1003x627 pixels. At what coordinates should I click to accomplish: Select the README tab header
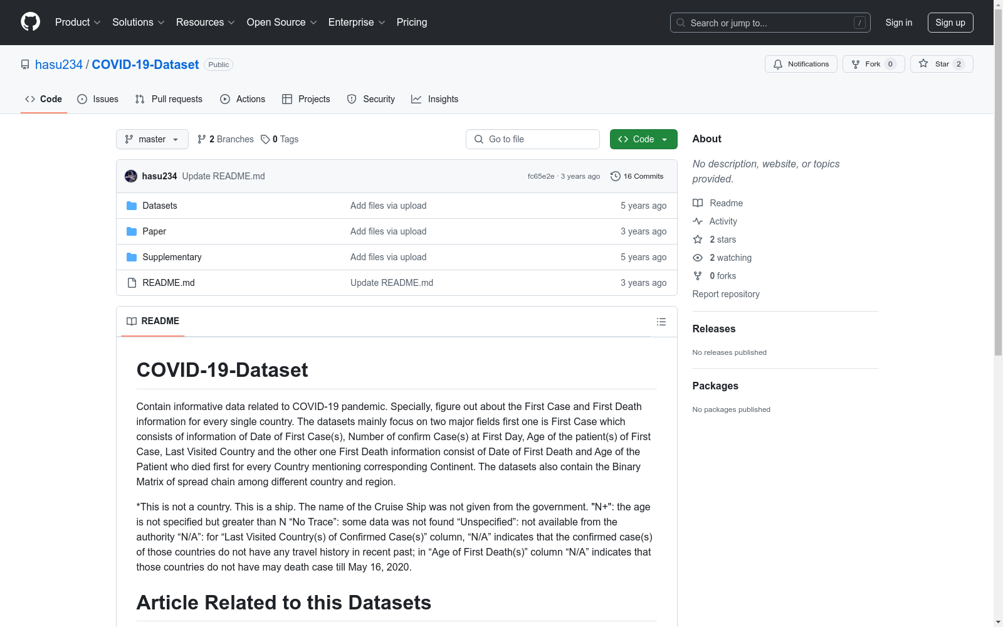153,321
